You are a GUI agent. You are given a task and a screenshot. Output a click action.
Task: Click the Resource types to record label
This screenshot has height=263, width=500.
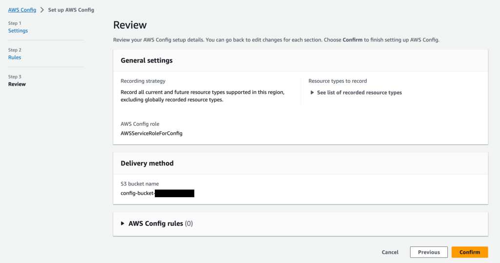click(338, 81)
